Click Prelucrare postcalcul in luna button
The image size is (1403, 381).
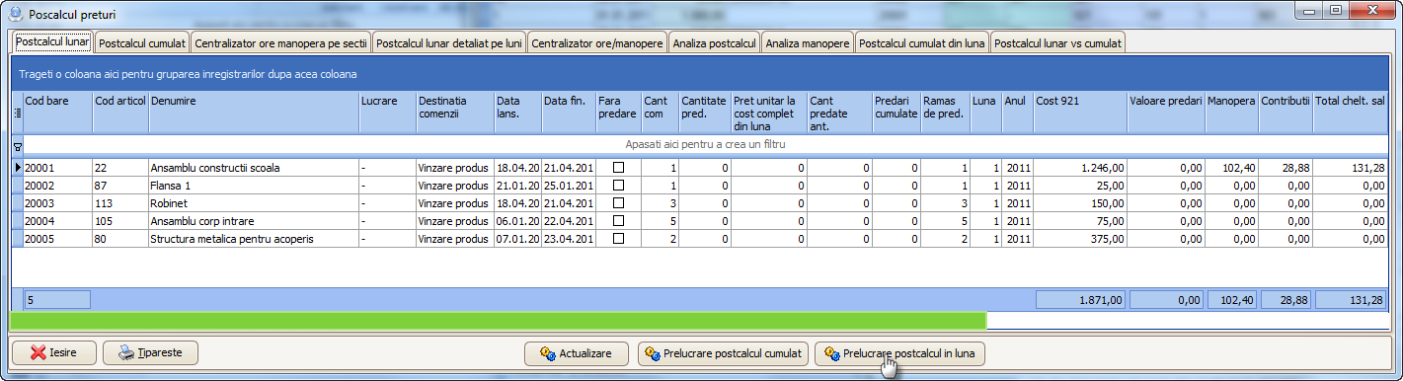899,353
